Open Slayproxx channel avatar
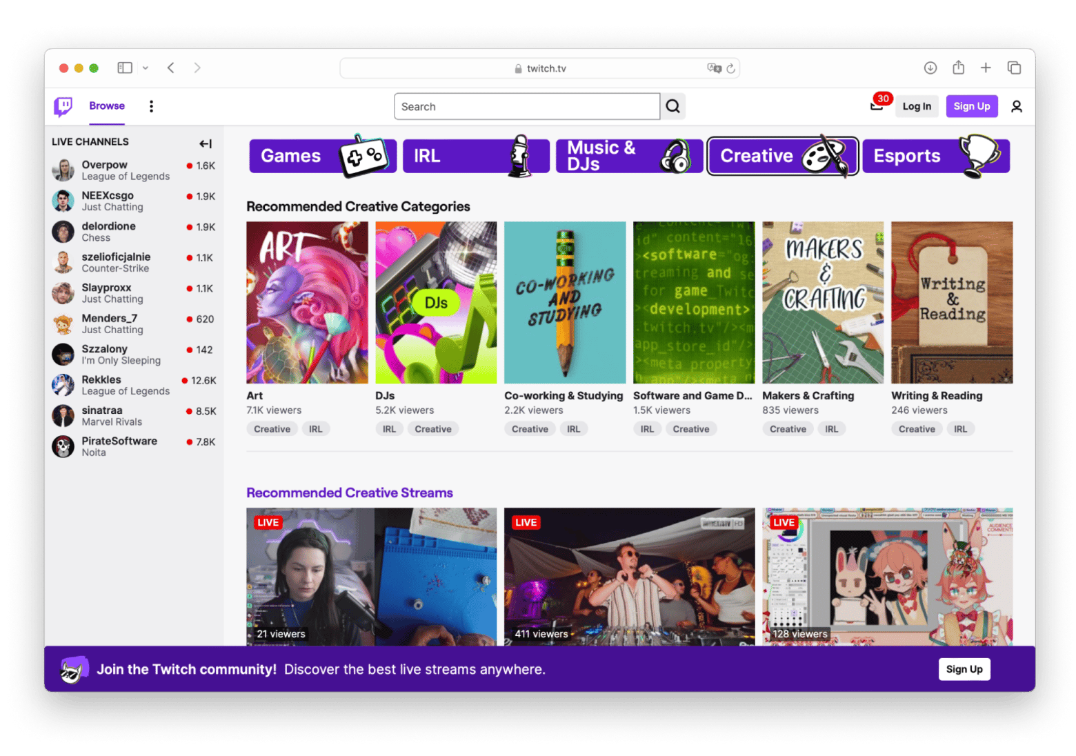1076x756 pixels. pos(63,293)
